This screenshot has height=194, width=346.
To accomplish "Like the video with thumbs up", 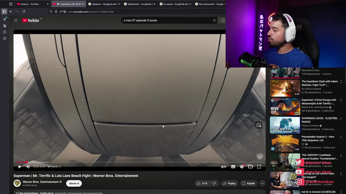I will pyautogui.click(x=202, y=183).
